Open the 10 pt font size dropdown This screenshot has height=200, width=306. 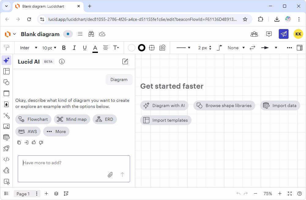pyautogui.click(x=49, y=48)
